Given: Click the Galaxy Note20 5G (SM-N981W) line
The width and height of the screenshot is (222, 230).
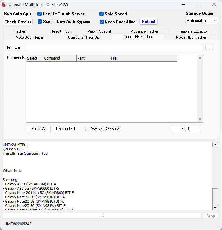Looking at the screenshot, I should click(x=34, y=206).
